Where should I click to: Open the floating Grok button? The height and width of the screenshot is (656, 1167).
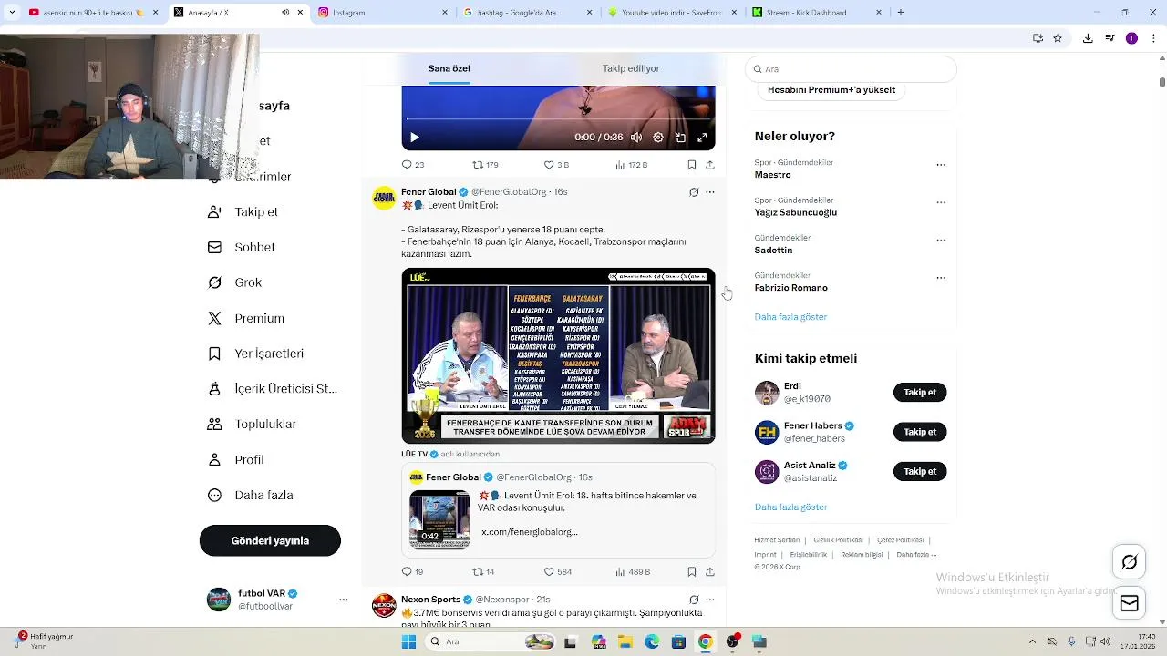coord(1130,562)
